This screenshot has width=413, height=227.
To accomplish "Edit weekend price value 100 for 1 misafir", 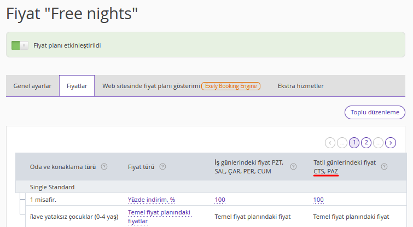I will (318, 200).
